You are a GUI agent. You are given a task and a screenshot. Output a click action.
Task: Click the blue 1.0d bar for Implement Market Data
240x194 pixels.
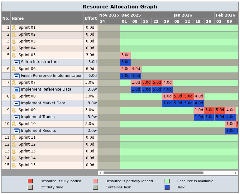coord(167,103)
